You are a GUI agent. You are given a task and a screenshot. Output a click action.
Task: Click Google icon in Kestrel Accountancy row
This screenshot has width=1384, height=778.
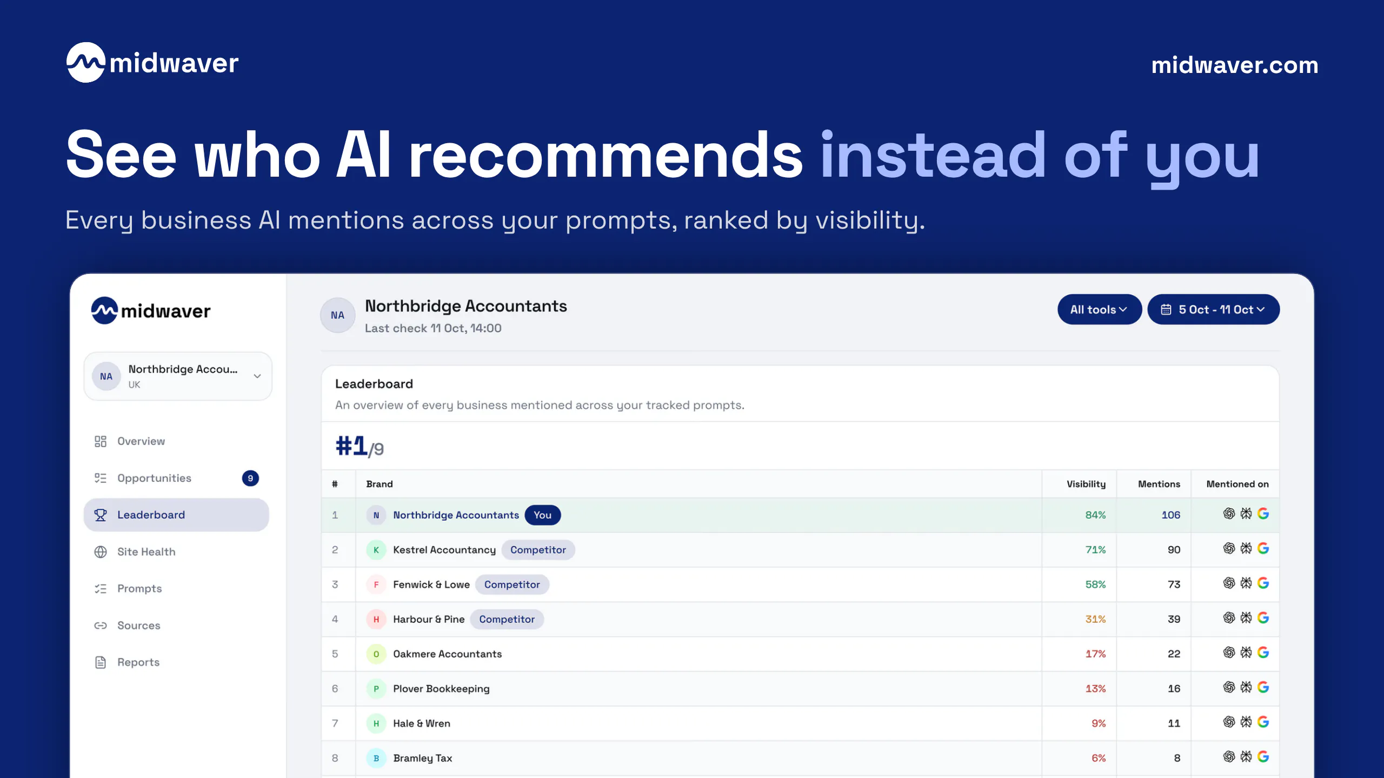click(x=1263, y=548)
